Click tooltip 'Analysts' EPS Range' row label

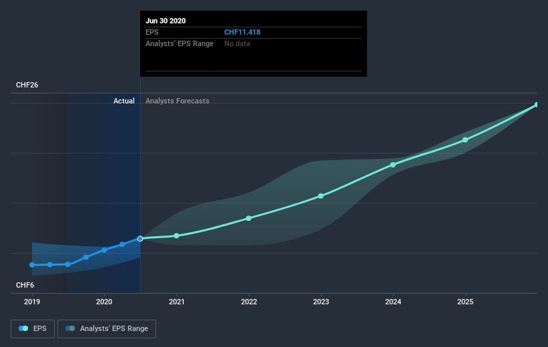(180, 43)
